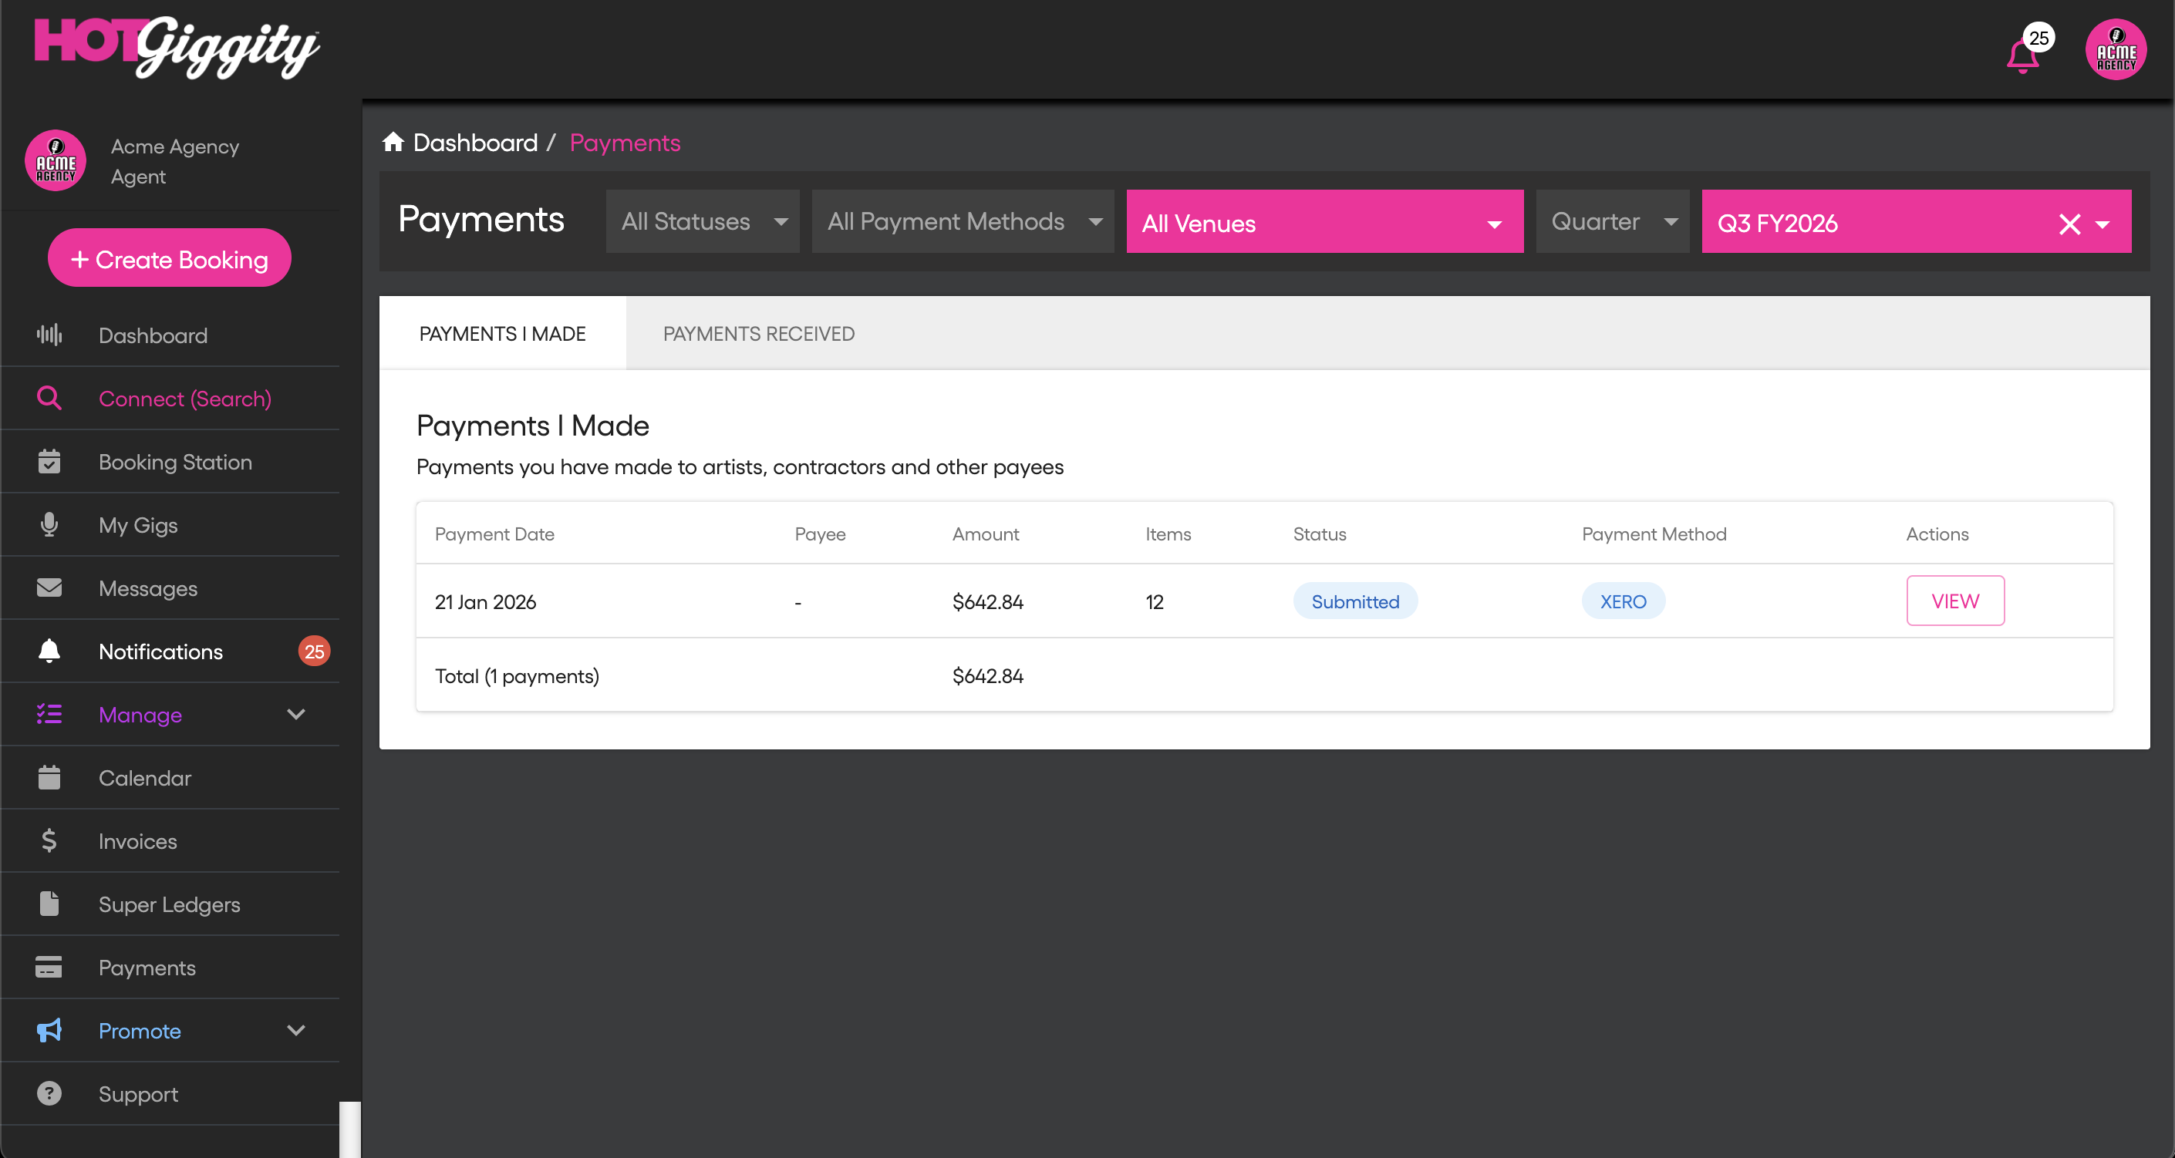Open Connect (Search) magnifier icon

49,398
